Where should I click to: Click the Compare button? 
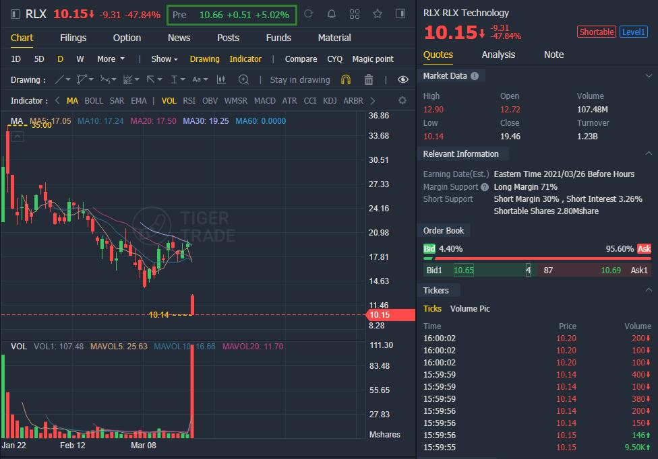(301, 59)
